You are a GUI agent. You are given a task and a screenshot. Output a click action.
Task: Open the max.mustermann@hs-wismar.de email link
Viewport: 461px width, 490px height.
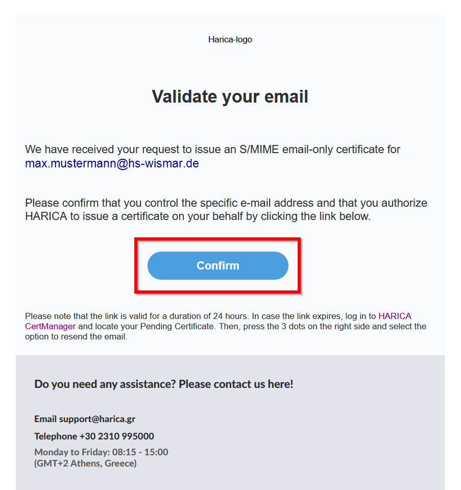[x=112, y=164]
